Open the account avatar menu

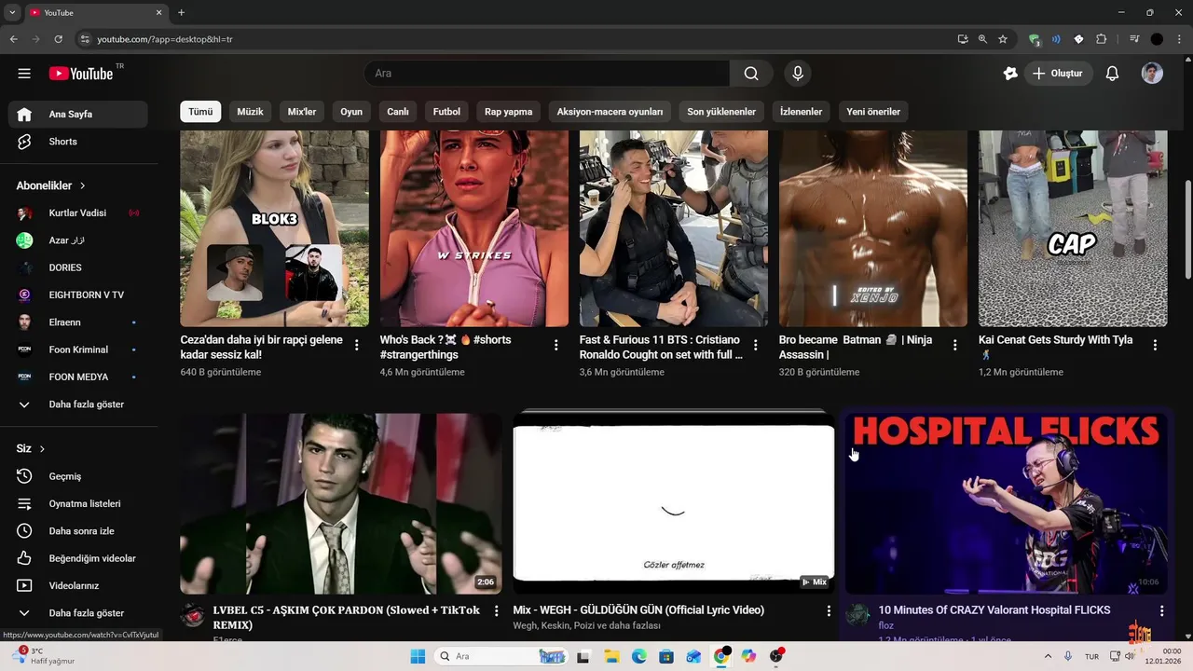click(x=1153, y=74)
